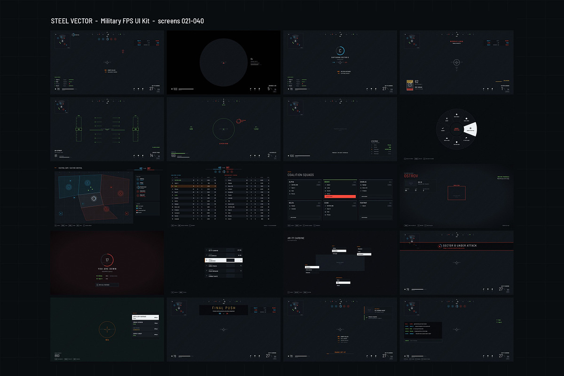Select AR-77 Carbine in the weapon list

(x=224, y=250)
